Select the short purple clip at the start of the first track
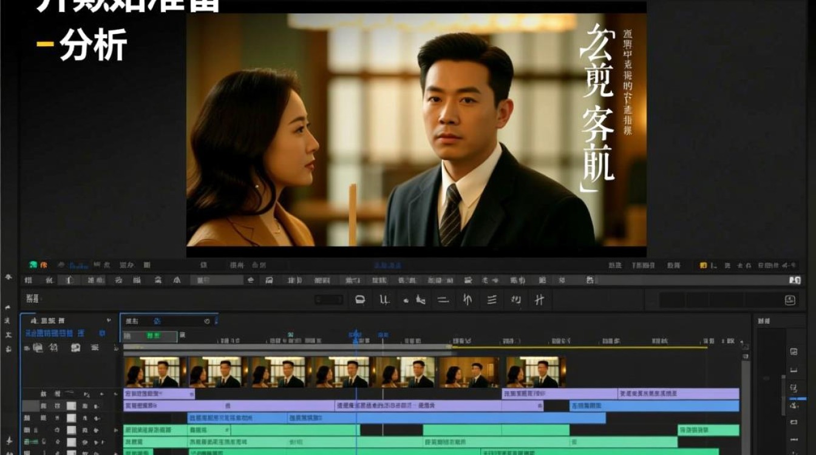The height and width of the screenshot is (455, 816). [x=159, y=394]
